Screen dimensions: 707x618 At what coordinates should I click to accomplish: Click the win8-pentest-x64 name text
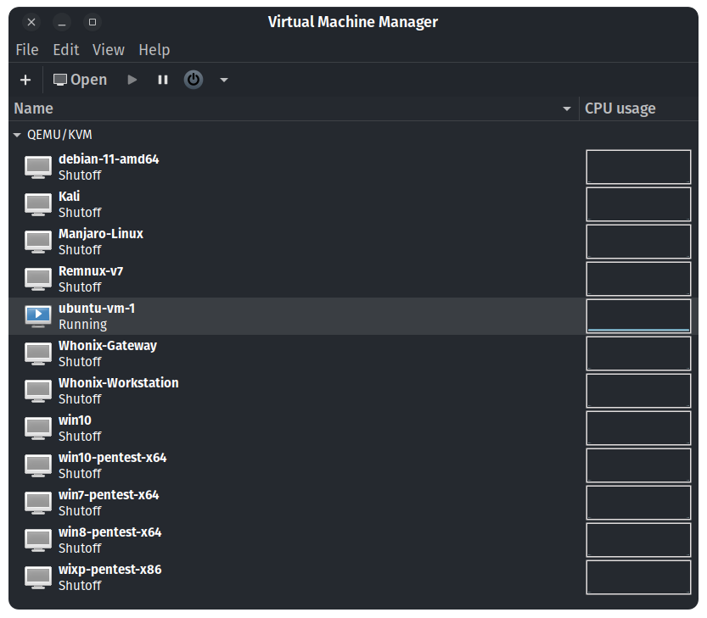click(x=109, y=532)
